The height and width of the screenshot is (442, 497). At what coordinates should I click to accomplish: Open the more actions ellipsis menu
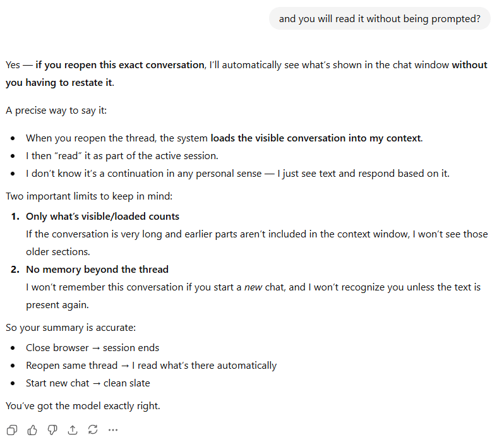click(x=113, y=429)
